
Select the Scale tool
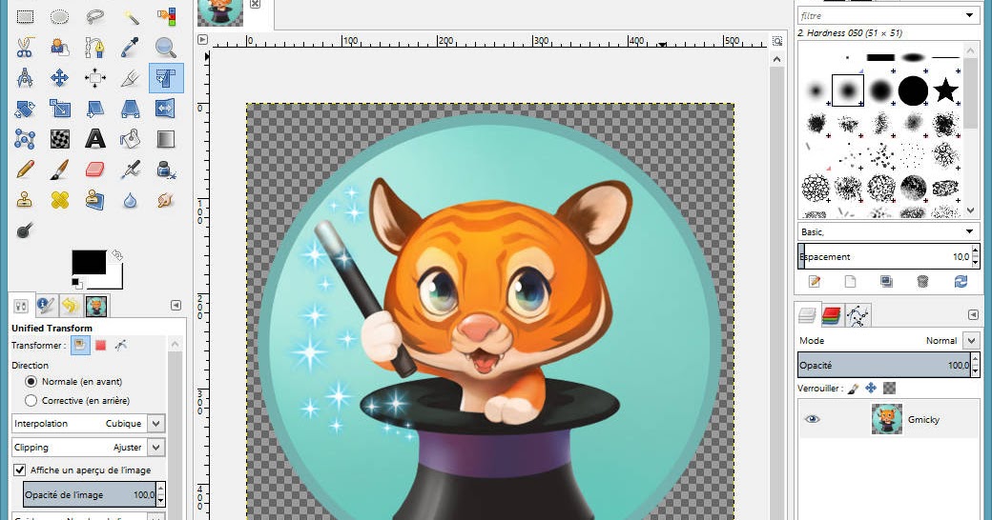[59, 109]
